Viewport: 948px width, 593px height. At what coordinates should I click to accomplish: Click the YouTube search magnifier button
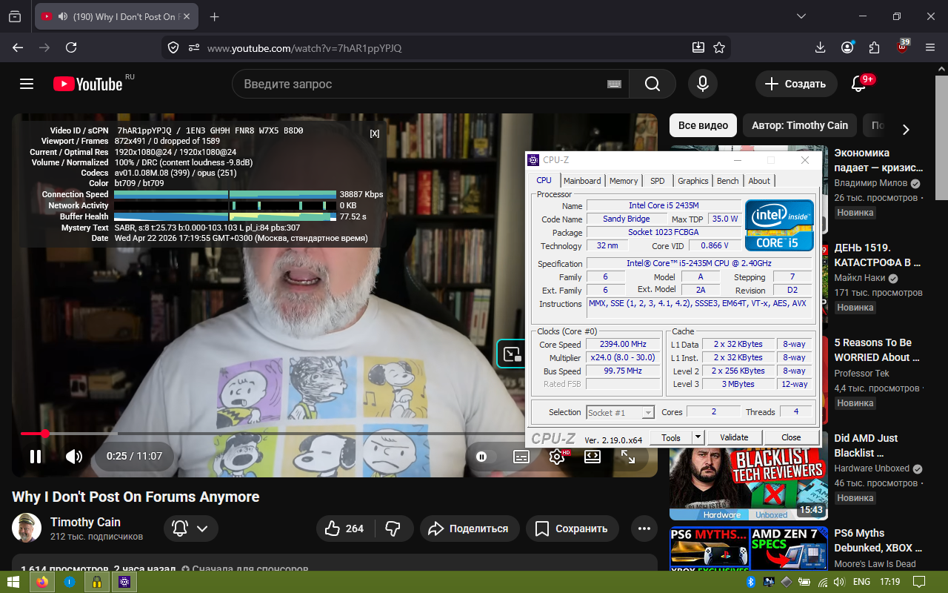click(652, 84)
